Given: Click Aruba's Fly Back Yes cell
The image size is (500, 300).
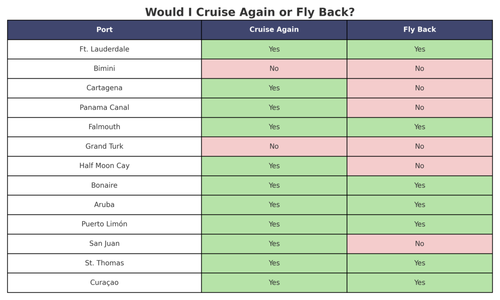Looking at the screenshot, I should (419, 205).
